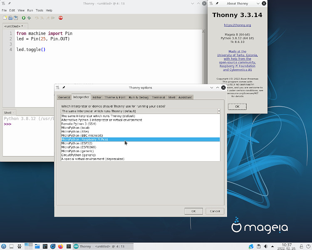
Task: Select the special virtual environment (deprecated) option
Action: 141,159
